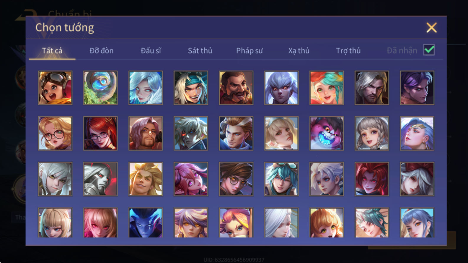Pick the red-horned demon woman hero

[372, 179]
